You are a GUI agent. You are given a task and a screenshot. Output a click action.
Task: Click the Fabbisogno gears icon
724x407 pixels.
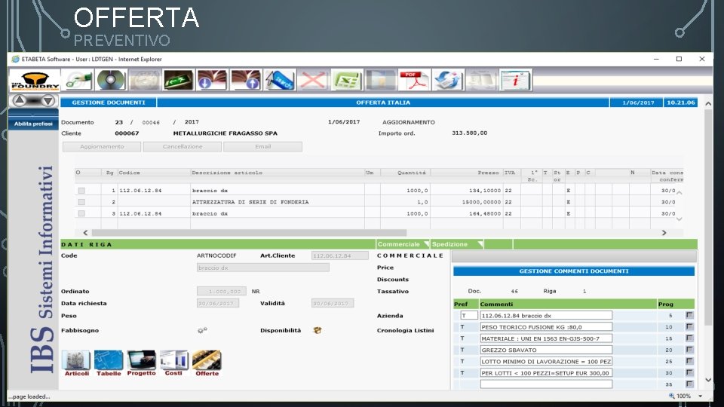pyautogui.click(x=202, y=330)
